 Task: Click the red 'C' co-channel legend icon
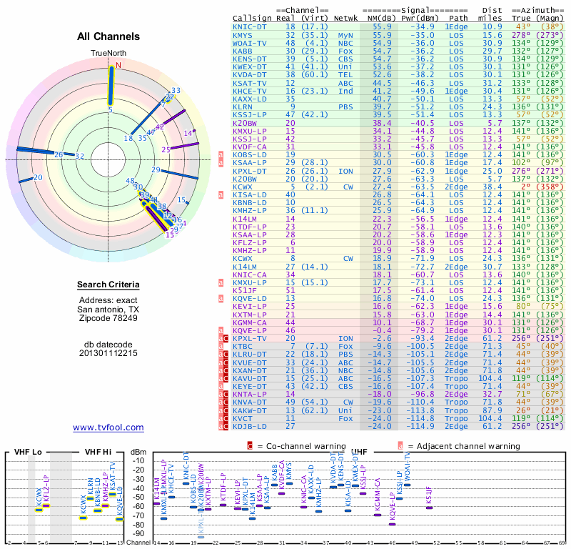click(249, 445)
